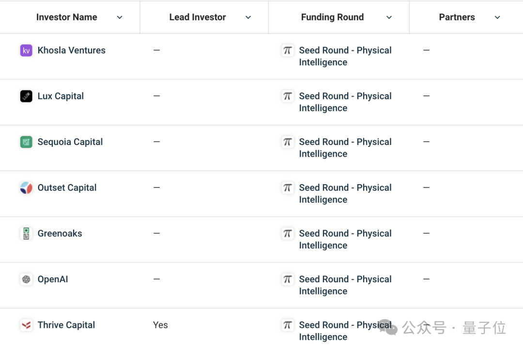
Task: Click Physical Intelligence pi icon in Khosla row
Action: (x=288, y=50)
